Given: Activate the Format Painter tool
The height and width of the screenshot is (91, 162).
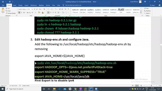Looking at the screenshot, I should 11,13.
